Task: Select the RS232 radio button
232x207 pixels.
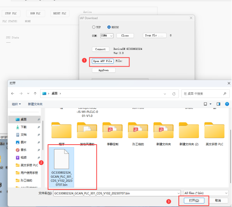Action: point(109,27)
